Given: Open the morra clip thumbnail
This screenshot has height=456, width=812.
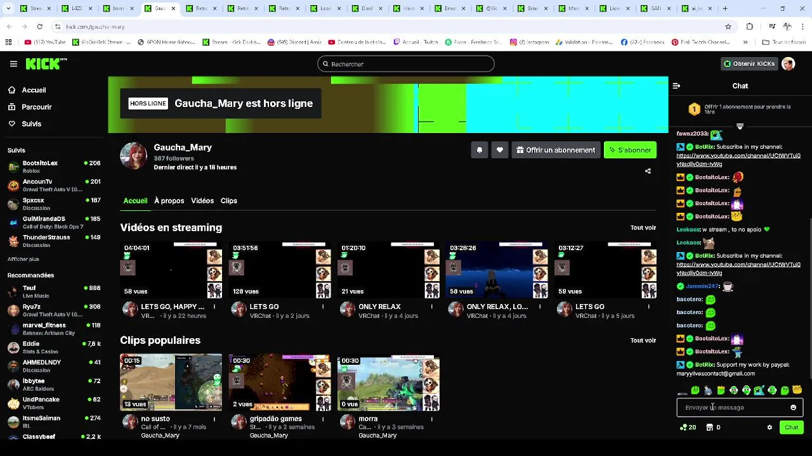Looking at the screenshot, I should (389, 383).
